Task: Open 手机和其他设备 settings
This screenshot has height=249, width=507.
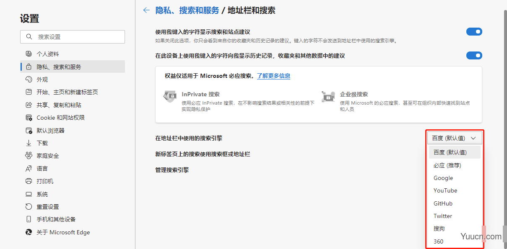Action: click(x=73, y=219)
